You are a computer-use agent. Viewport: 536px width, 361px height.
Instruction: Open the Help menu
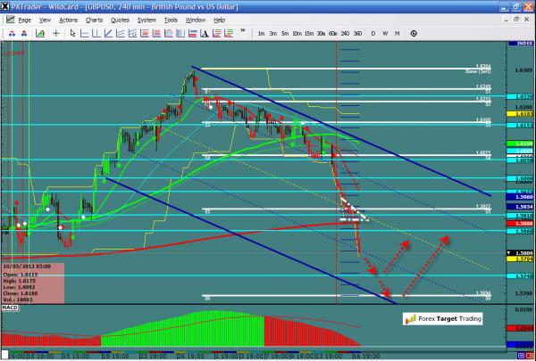click(220, 21)
